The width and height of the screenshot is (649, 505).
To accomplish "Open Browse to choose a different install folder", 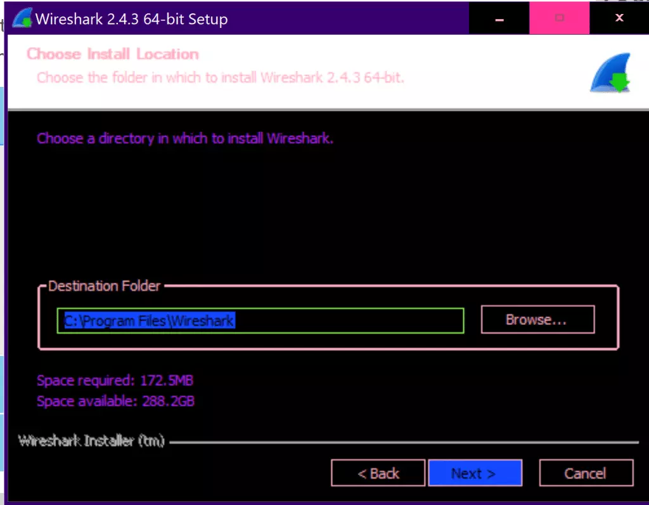I will [x=537, y=319].
